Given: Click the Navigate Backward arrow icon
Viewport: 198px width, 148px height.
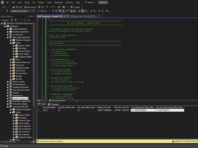Looking at the screenshot, I should 4,7.
